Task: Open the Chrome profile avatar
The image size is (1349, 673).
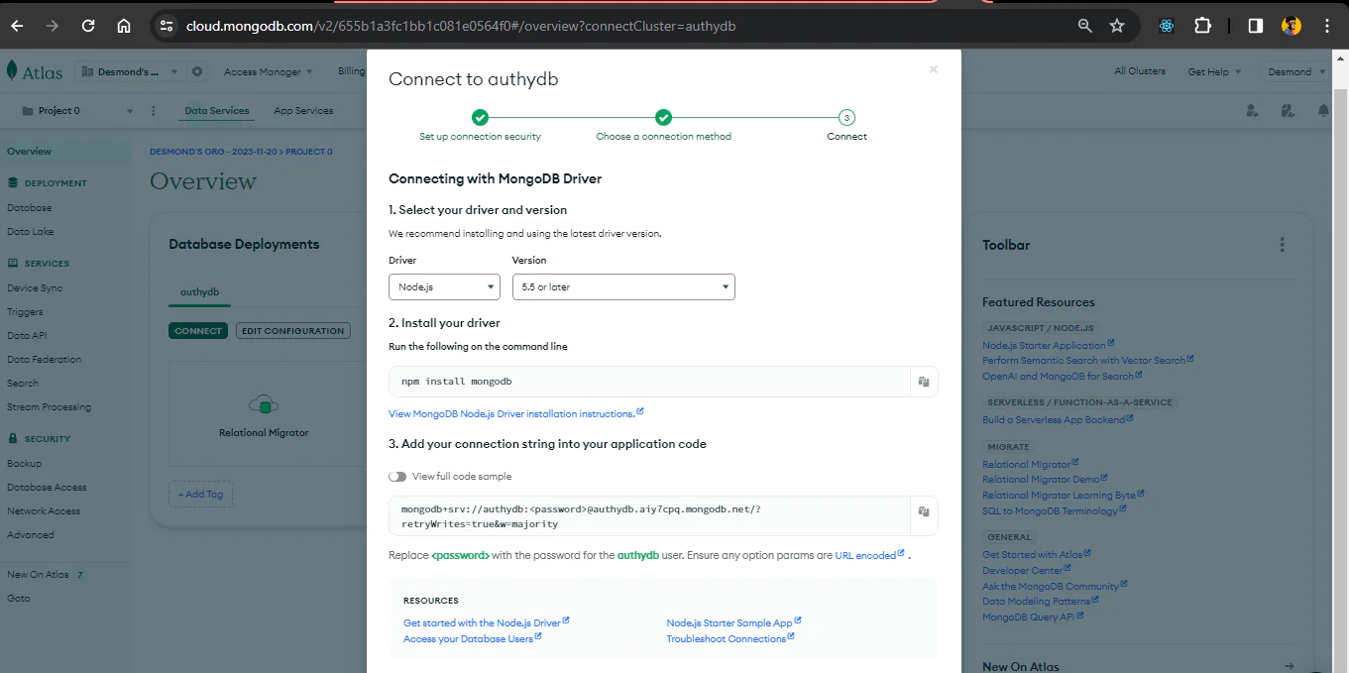Action: (1291, 26)
